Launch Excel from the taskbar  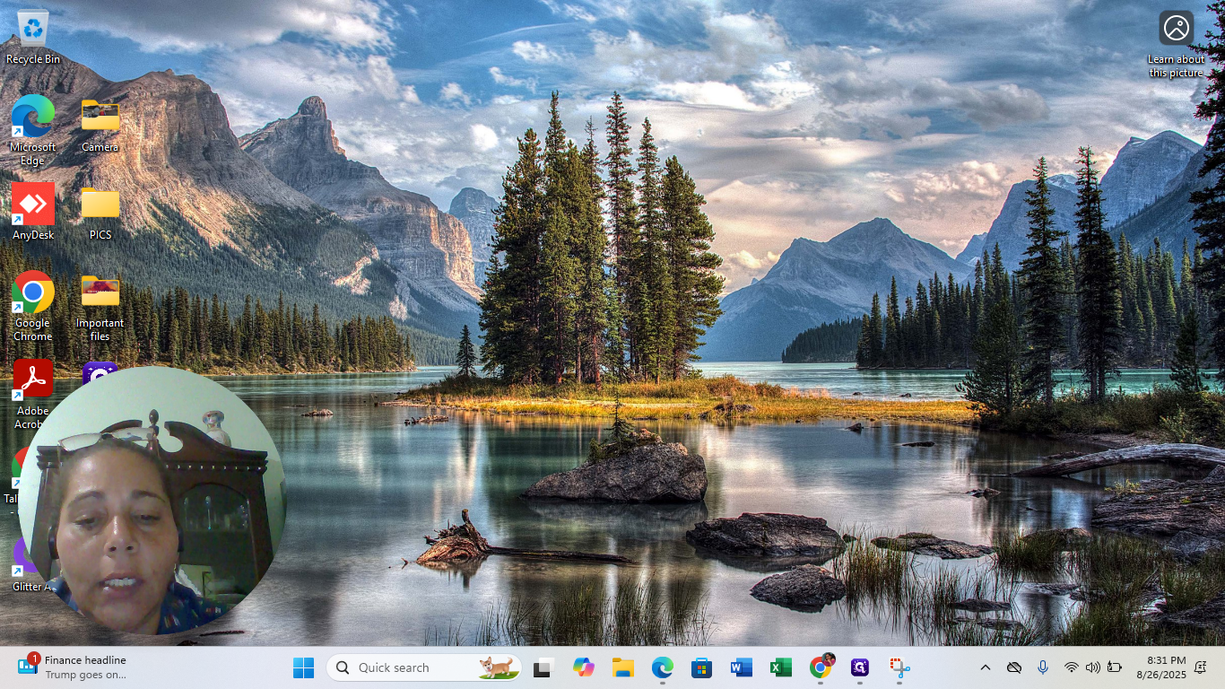(x=780, y=667)
